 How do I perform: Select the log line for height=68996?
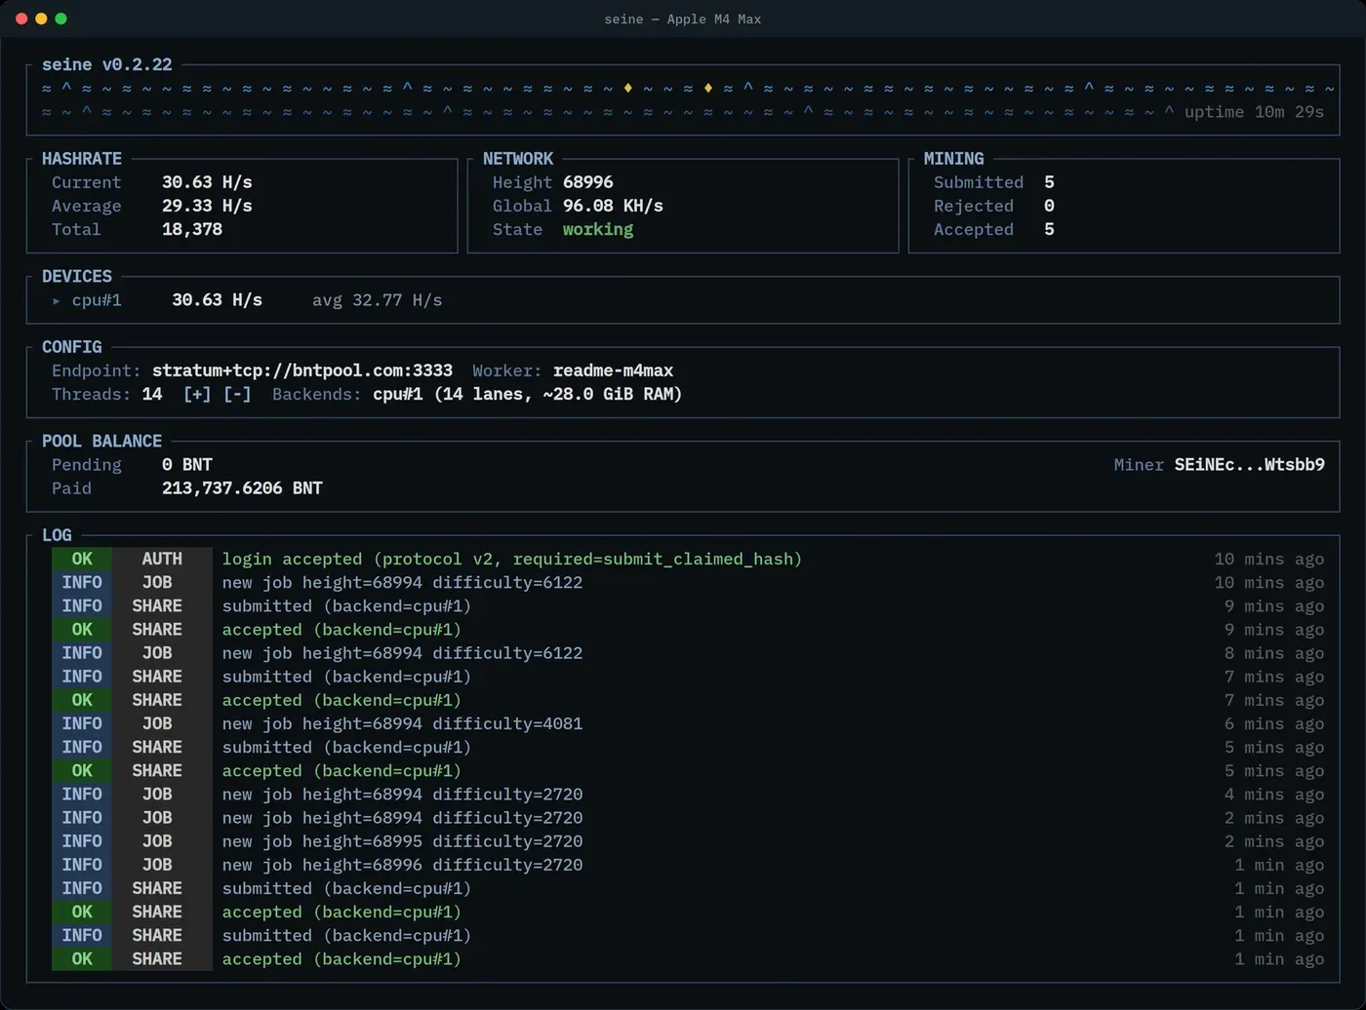688,865
